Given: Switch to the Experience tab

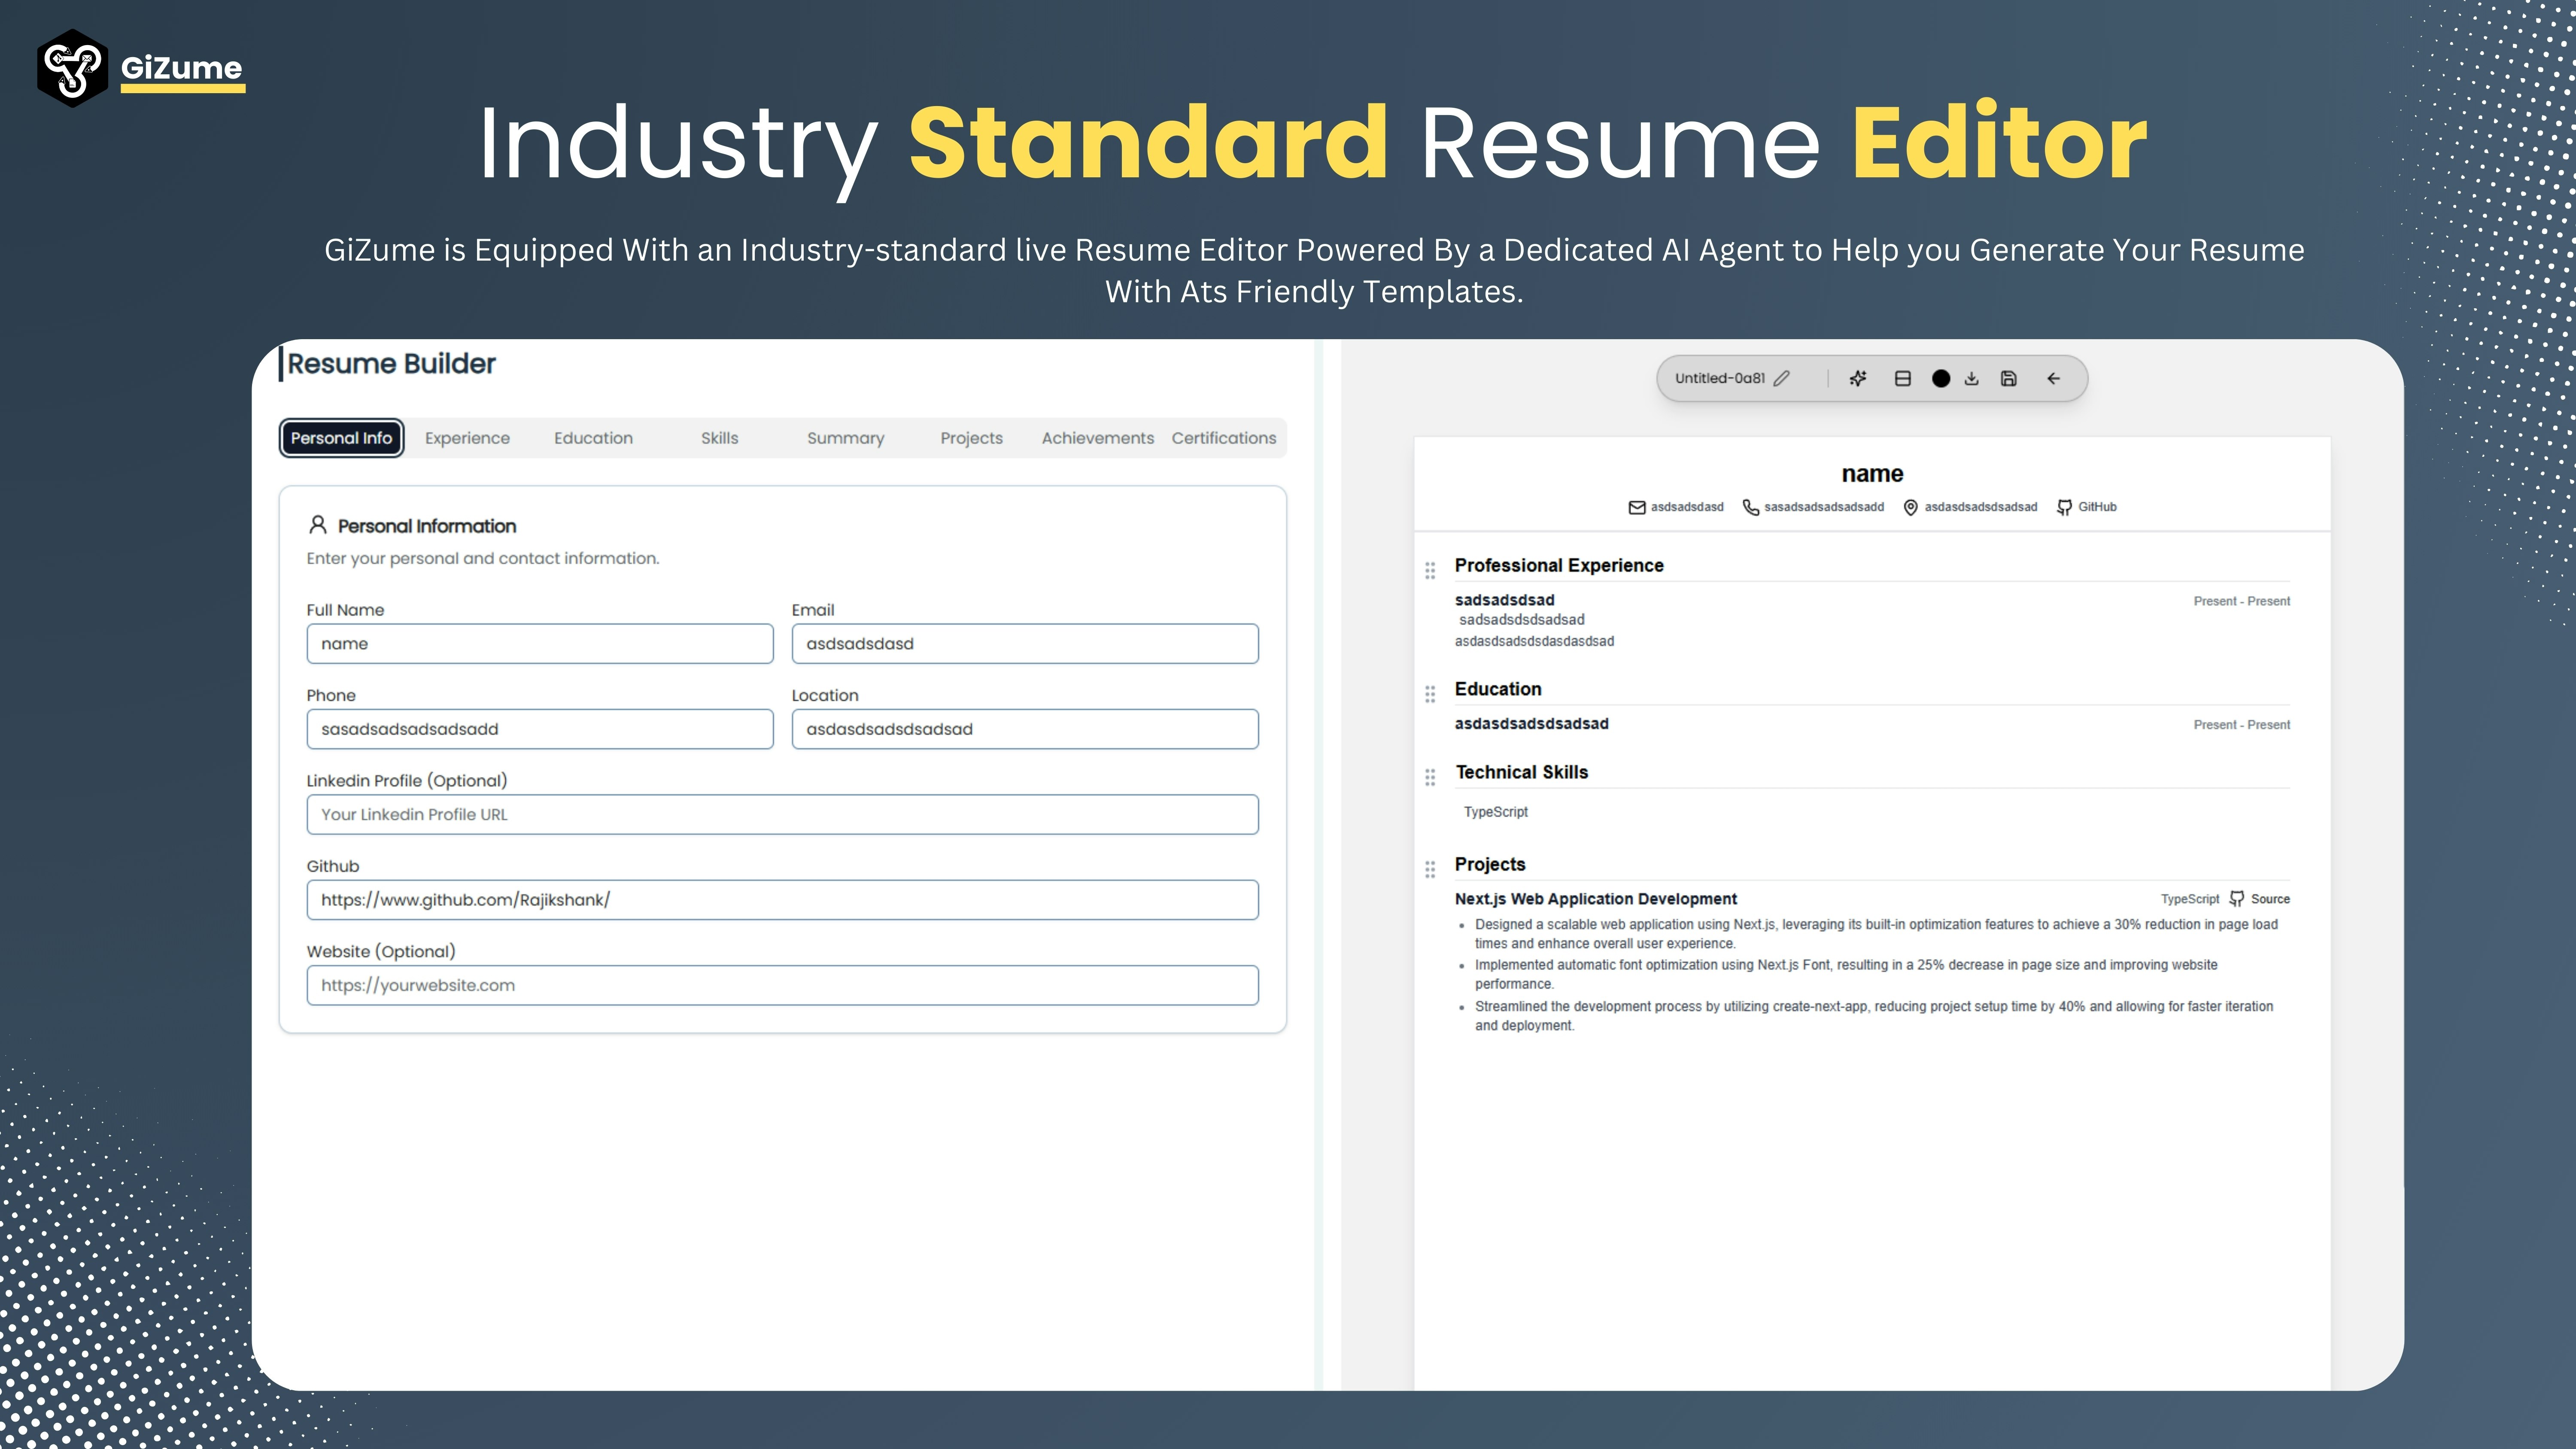Looking at the screenshot, I should point(467,438).
